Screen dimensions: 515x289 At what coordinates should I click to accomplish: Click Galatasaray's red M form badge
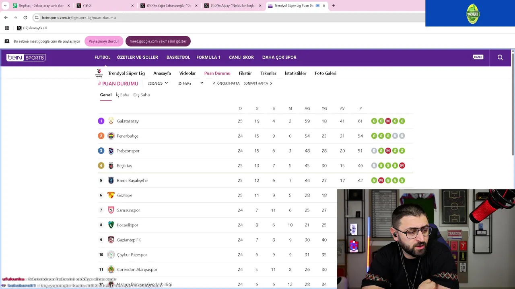pos(388,121)
